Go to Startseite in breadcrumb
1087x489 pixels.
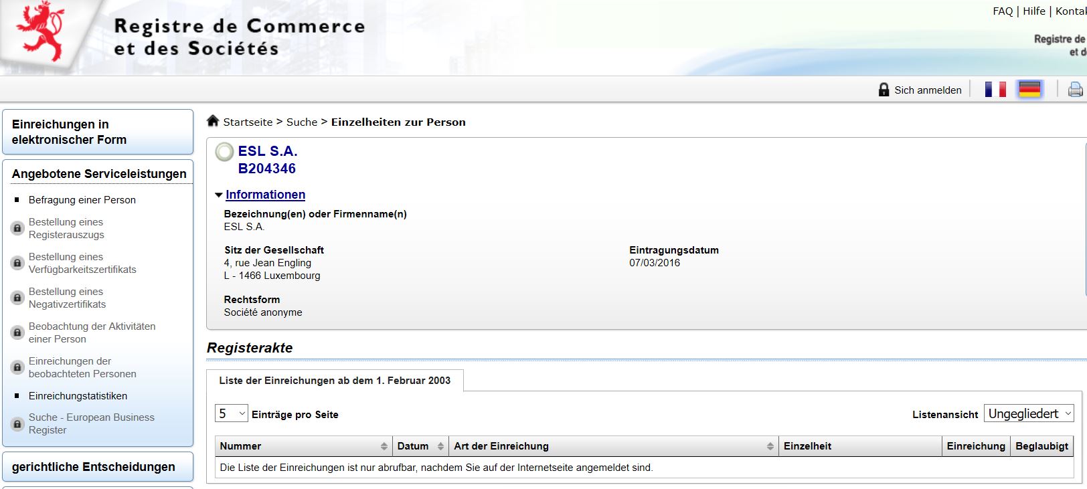tap(248, 122)
